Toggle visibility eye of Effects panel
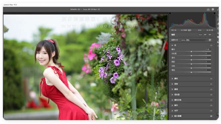 211,84
